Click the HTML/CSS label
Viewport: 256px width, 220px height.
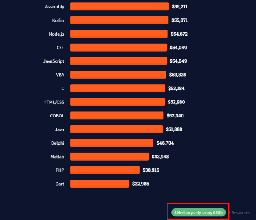pyautogui.click(x=54, y=102)
